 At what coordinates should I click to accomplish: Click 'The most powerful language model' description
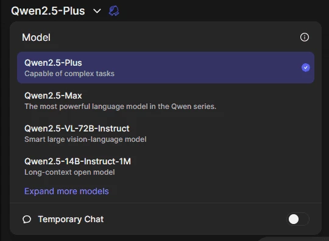120,107
